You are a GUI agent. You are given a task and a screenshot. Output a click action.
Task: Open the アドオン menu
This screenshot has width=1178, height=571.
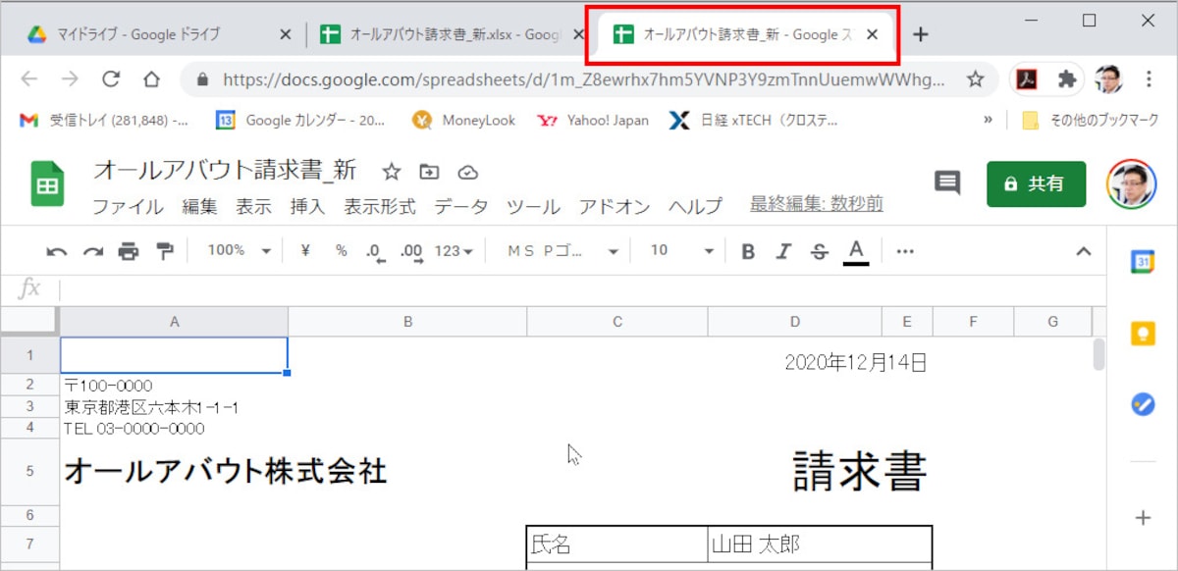point(615,206)
